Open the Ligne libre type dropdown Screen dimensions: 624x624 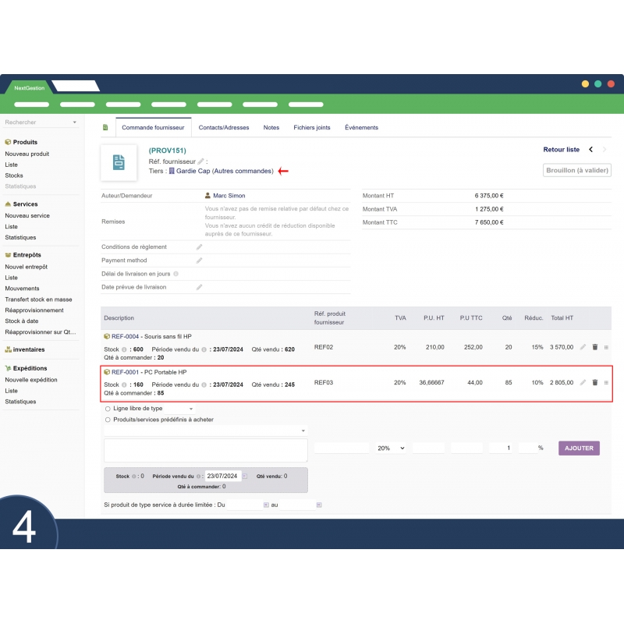tap(179, 409)
